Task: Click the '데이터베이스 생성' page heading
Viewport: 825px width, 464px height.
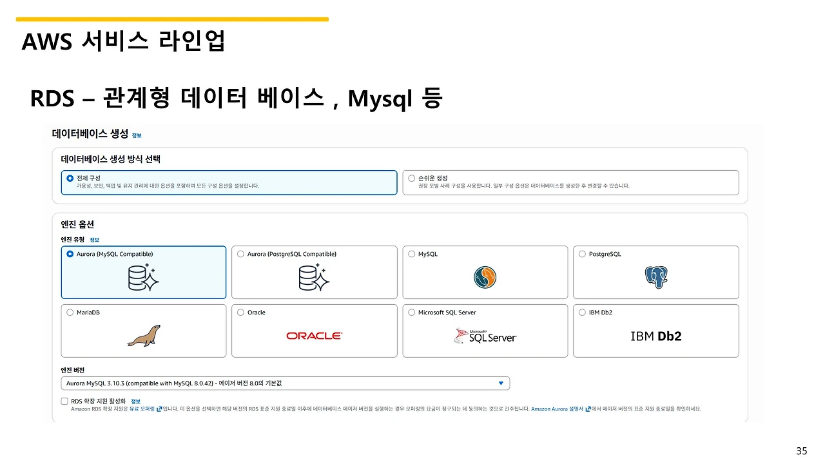Action: 90,134
